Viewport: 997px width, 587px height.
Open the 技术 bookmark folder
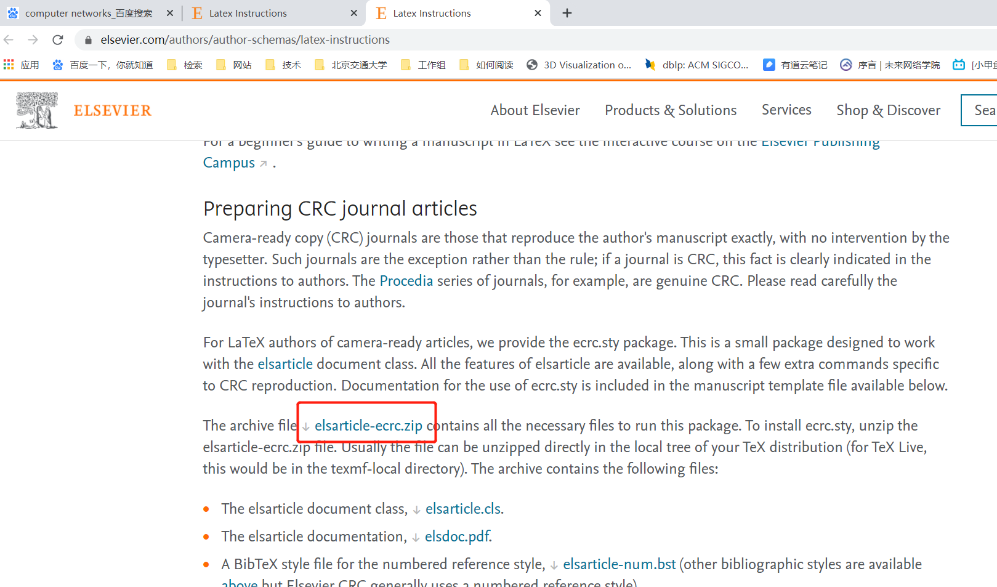click(x=283, y=65)
